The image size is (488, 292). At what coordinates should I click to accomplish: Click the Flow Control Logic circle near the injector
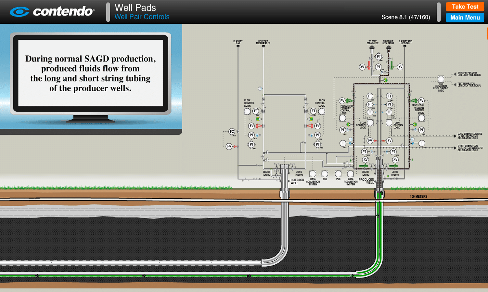click(x=247, y=112)
